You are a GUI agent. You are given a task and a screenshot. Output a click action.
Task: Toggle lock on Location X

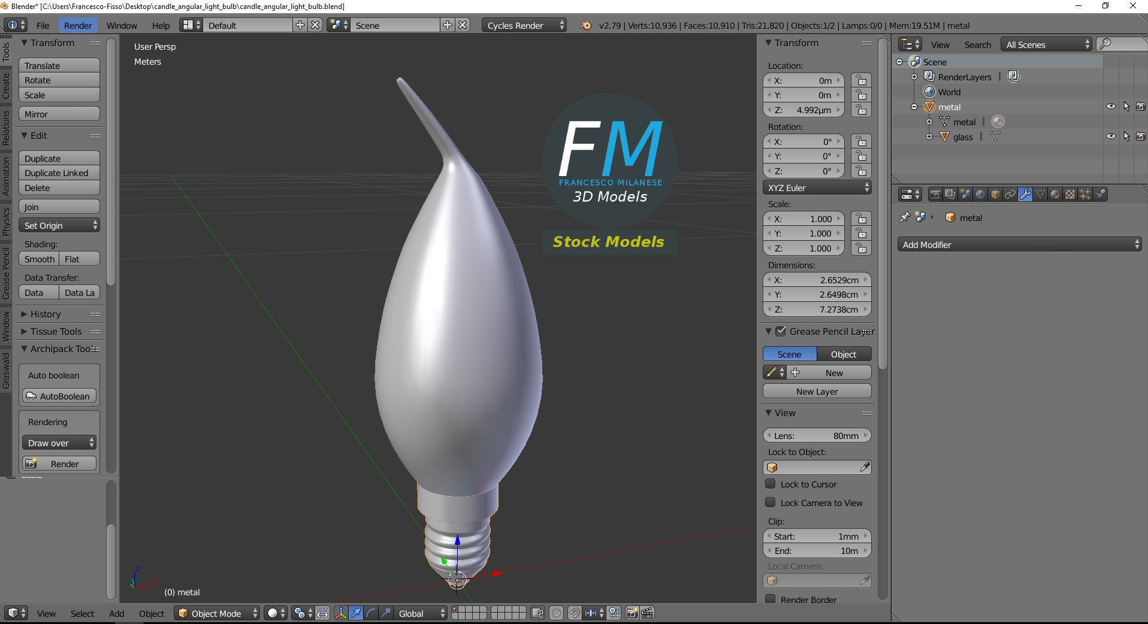tap(861, 80)
